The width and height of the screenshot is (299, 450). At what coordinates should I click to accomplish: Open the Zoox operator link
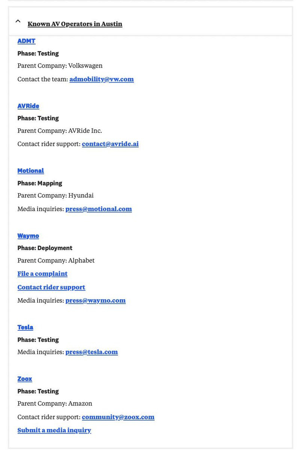point(25,379)
